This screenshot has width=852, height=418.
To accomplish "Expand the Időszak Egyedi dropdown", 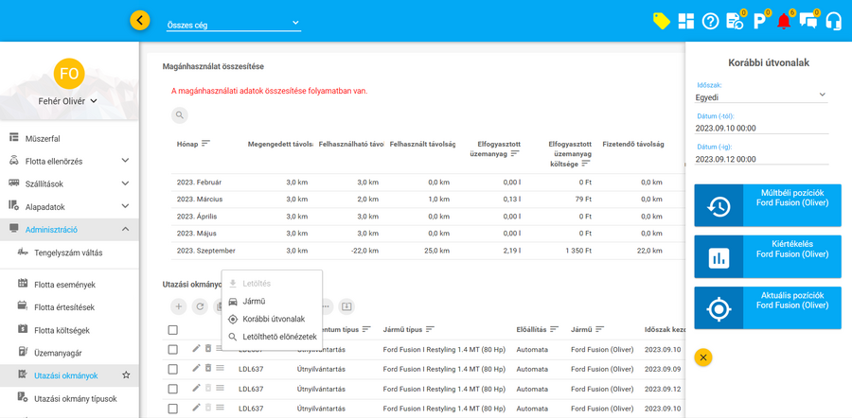I will tap(761, 96).
